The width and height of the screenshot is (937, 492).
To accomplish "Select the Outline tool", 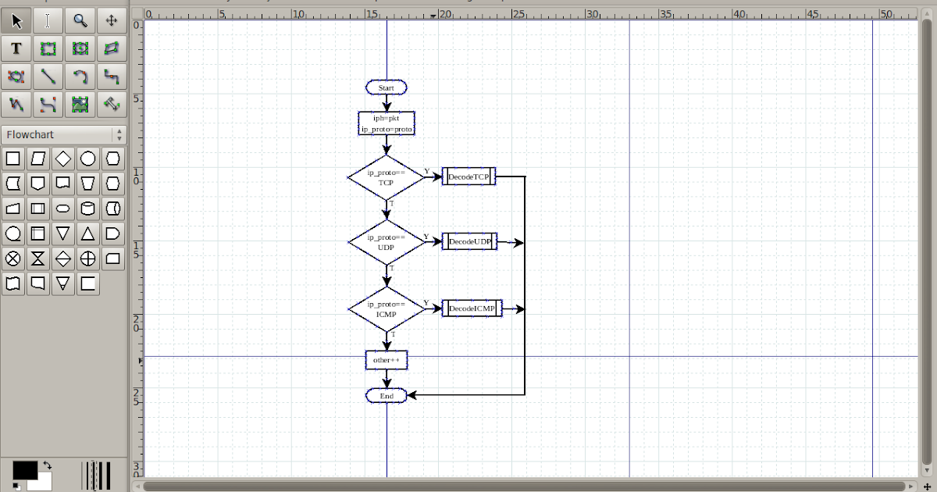I will [112, 104].
